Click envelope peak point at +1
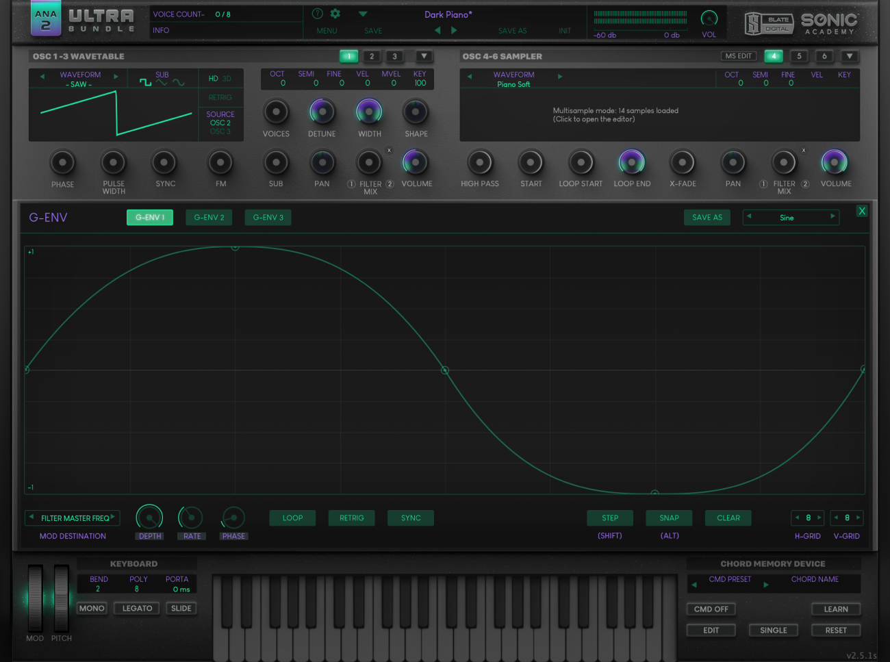 coord(235,247)
